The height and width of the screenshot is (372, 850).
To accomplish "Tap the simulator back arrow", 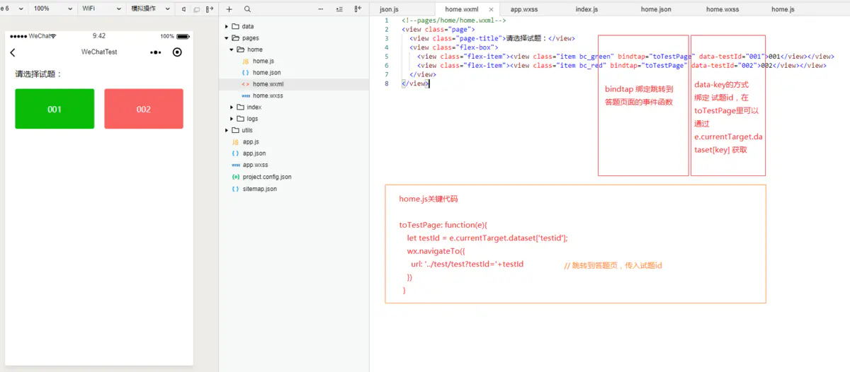I will pyautogui.click(x=13, y=52).
